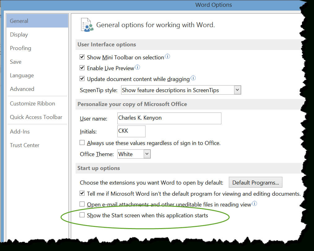Screen dimensions: 314x251
Task: Click the Office Theme White selection box
Action: [x=131, y=154]
